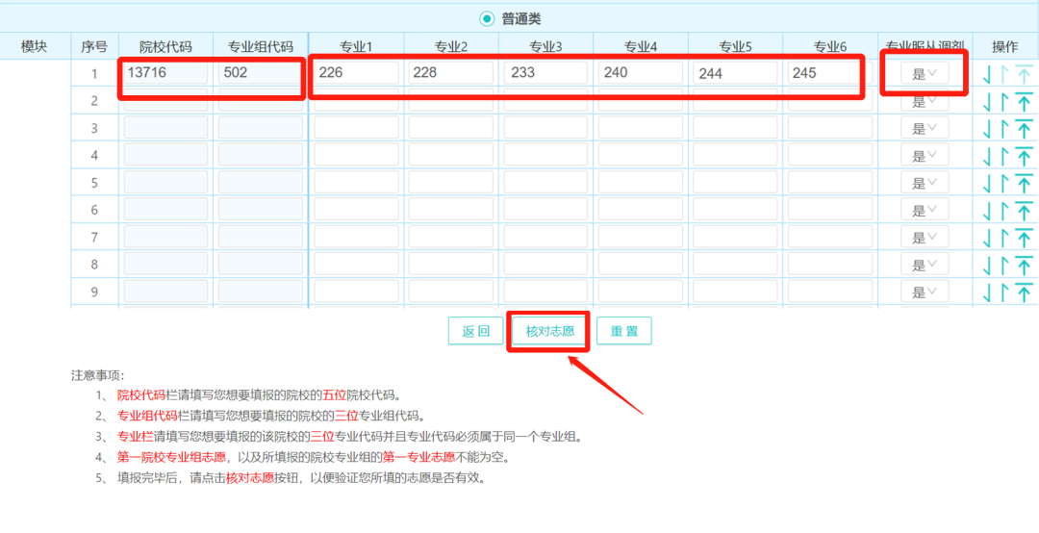Move row 3 to the top

coord(1025,129)
